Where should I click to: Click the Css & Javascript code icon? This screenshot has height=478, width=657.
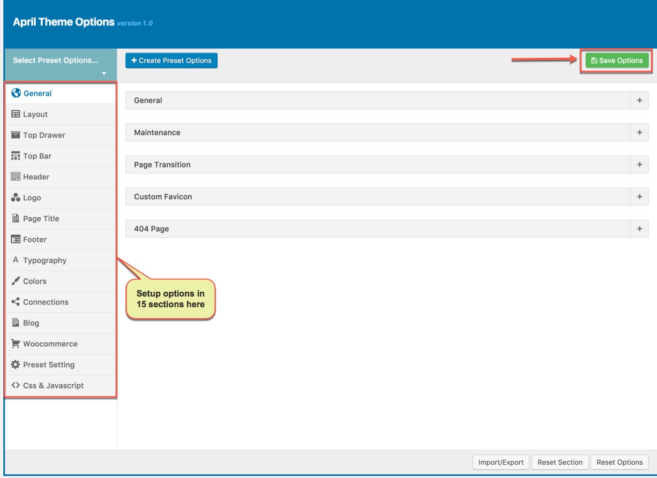(16, 385)
